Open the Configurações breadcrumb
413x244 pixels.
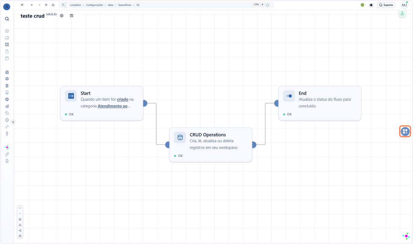click(94, 5)
